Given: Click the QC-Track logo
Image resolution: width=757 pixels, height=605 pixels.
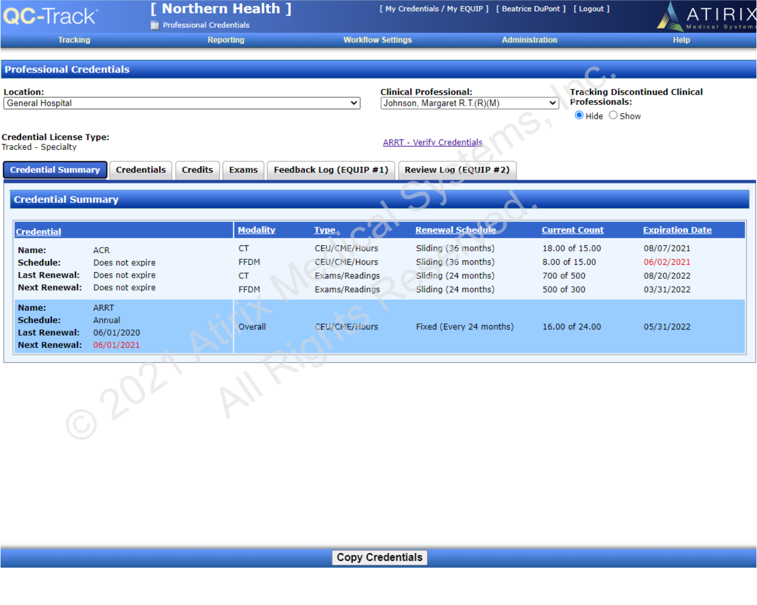Looking at the screenshot, I should click(50, 16).
